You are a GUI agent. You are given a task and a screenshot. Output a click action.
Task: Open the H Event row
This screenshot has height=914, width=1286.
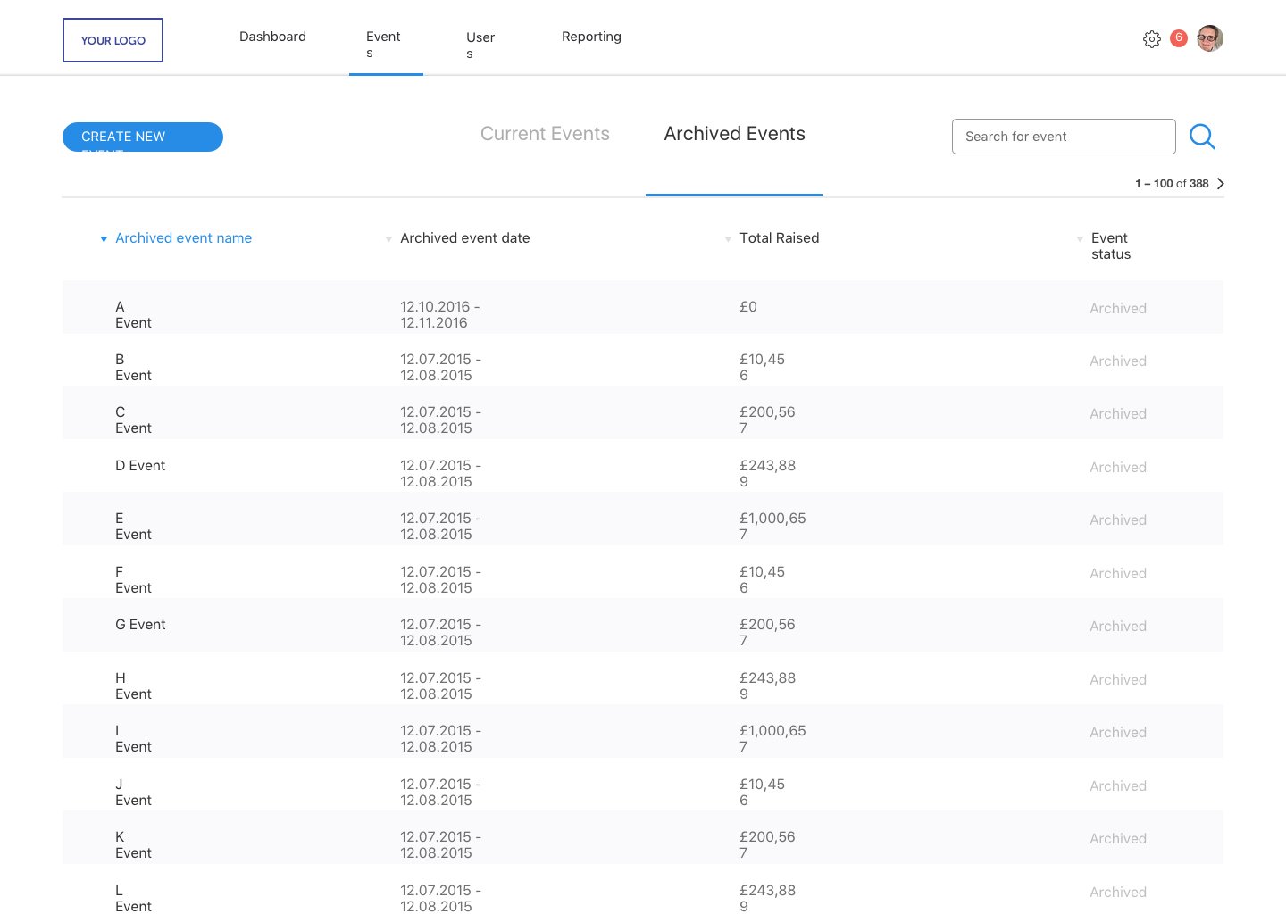643,678
